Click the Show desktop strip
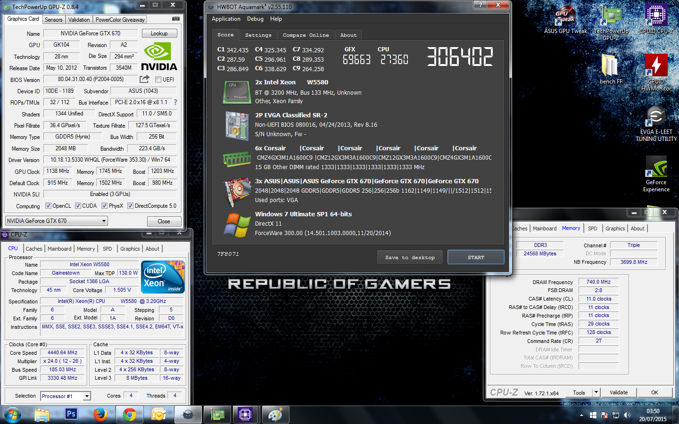The width and height of the screenshot is (679, 424). (x=676, y=415)
